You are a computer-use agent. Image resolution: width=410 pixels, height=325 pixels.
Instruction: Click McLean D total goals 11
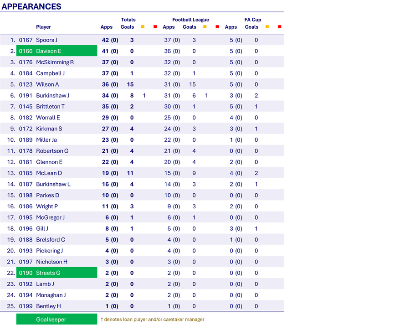[130, 173]
